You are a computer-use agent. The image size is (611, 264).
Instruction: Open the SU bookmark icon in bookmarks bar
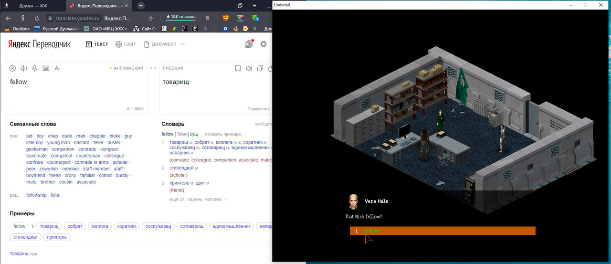[x=164, y=29]
